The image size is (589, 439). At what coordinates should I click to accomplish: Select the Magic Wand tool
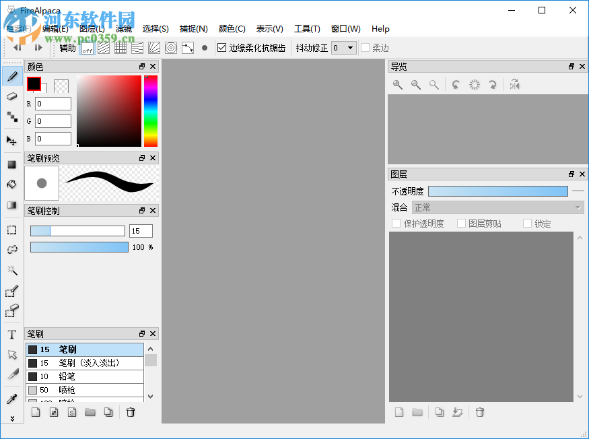point(11,270)
